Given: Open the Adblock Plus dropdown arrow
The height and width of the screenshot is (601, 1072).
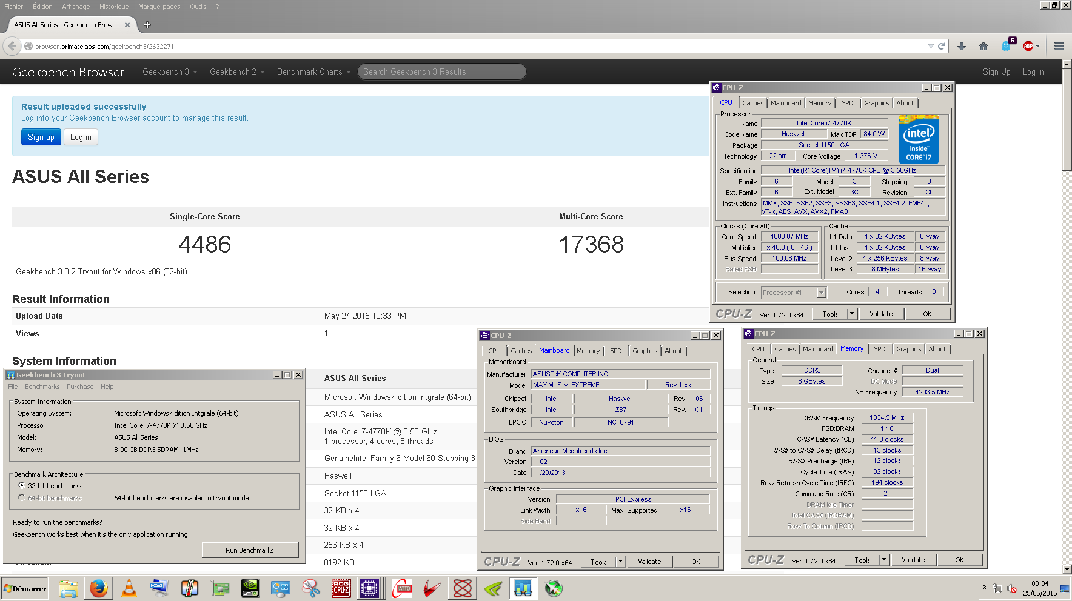Looking at the screenshot, I should click(x=1037, y=46).
